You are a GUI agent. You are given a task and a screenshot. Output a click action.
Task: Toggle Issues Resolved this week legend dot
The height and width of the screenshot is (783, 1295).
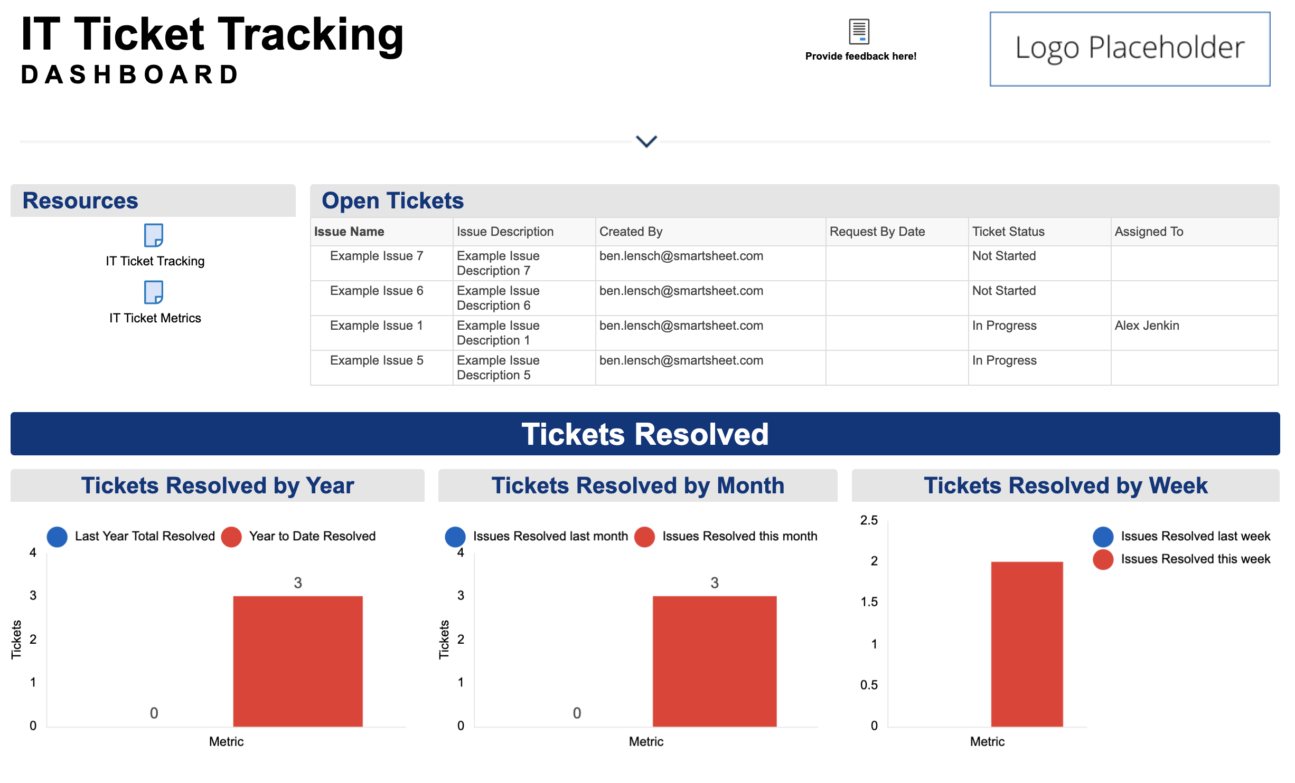click(x=1103, y=559)
